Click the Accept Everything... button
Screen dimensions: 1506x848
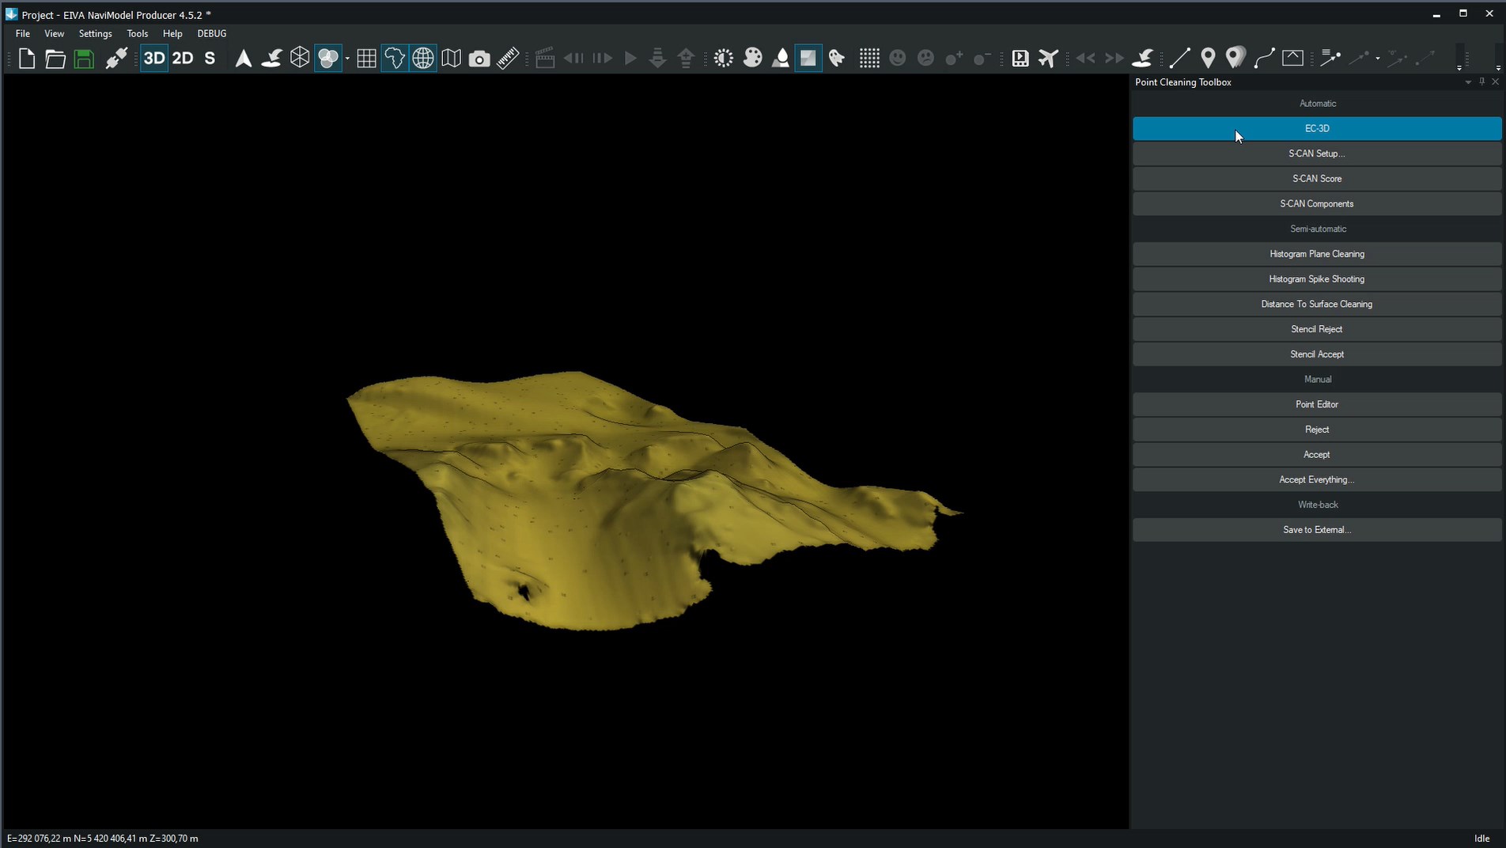(x=1316, y=479)
